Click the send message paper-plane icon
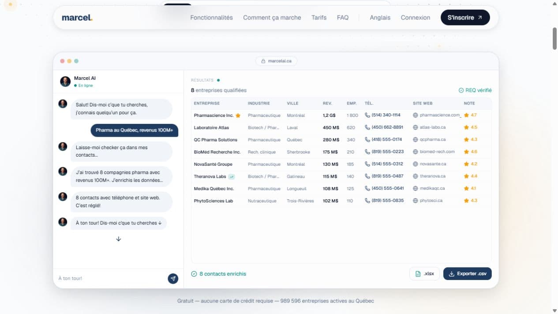Image resolution: width=558 pixels, height=314 pixels. click(173, 279)
